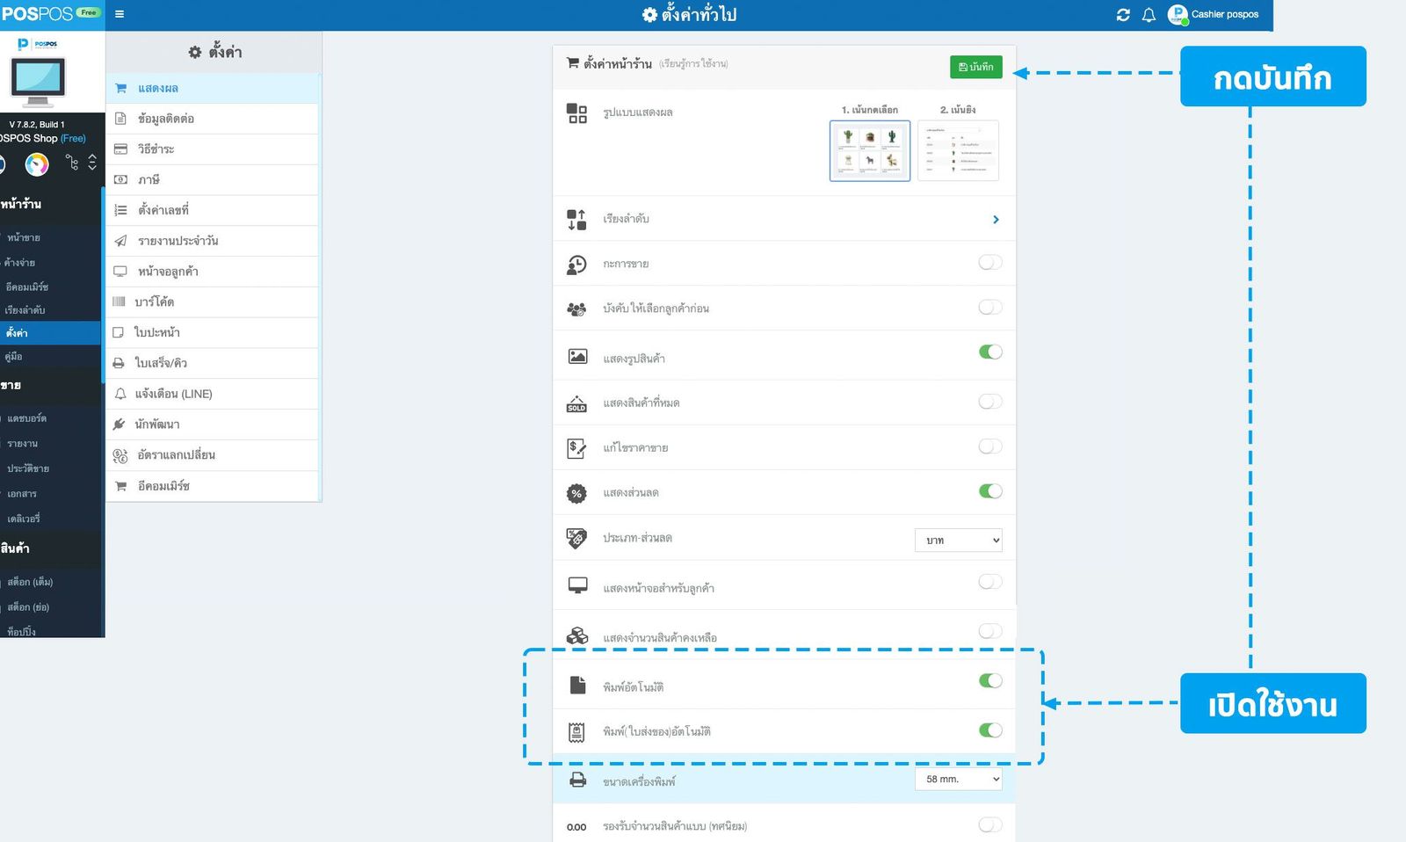This screenshot has height=842, width=1406.
Task: Expand the เรียงลำดับ row chevron
Action: (996, 220)
